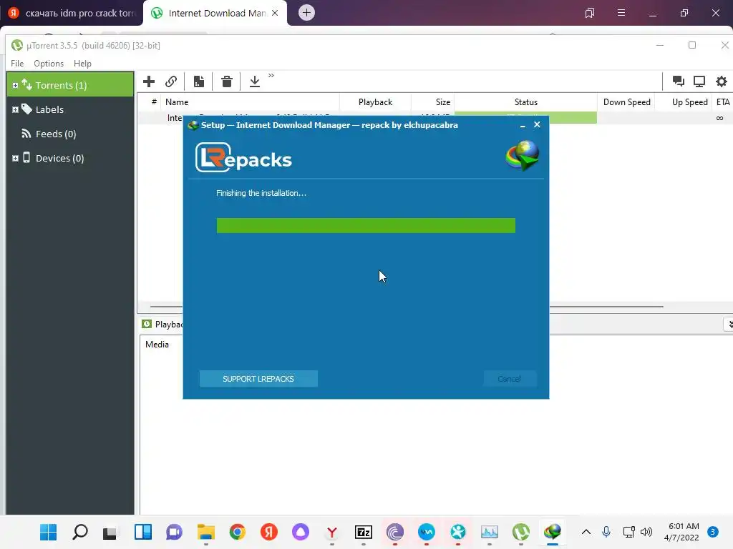The height and width of the screenshot is (549, 733).
Task: Close the Setup installer dialog
Action: [x=537, y=124]
